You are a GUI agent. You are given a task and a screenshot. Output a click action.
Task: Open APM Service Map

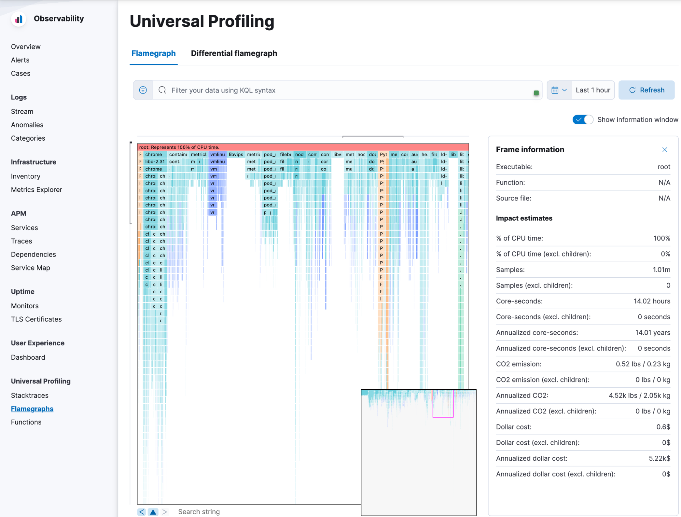pyautogui.click(x=30, y=268)
